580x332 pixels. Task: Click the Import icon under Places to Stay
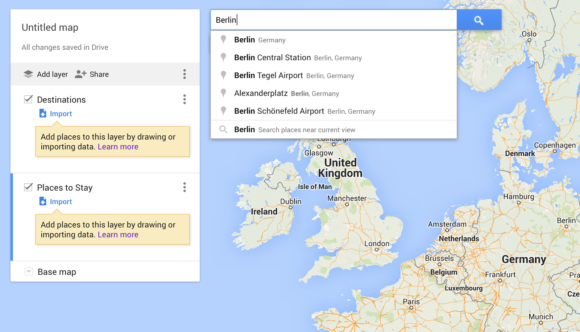[x=43, y=201]
